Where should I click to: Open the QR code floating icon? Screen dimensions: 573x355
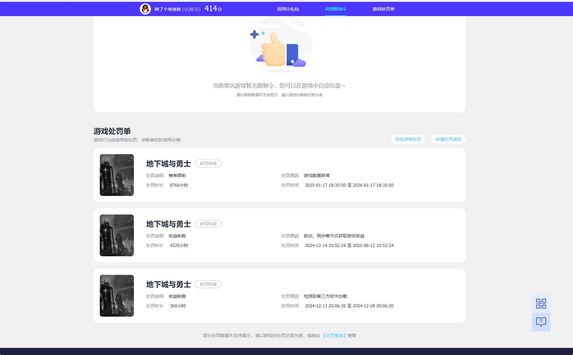(541, 303)
